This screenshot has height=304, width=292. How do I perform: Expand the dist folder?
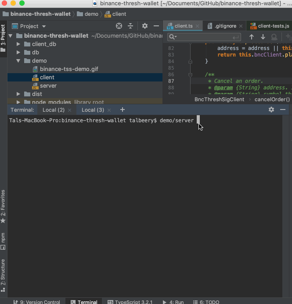(18, 94)
